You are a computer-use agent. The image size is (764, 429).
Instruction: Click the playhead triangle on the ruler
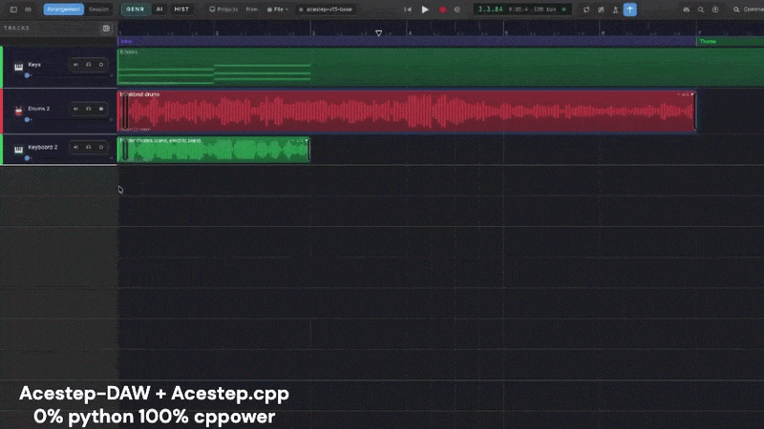pyautogui.click(x=378, y=33)
